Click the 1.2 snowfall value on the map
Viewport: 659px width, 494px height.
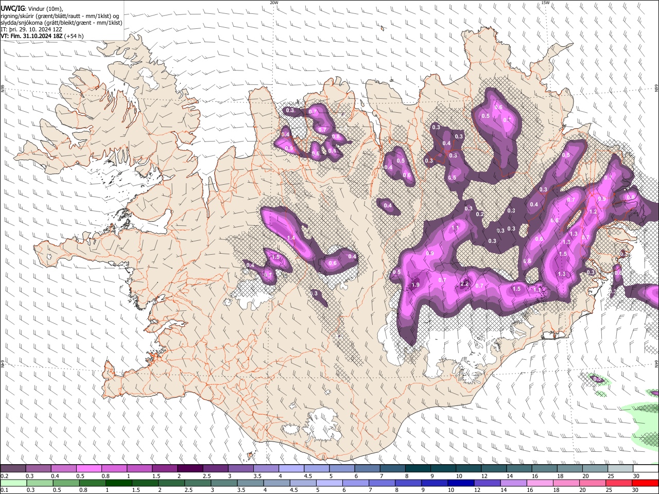593,211
